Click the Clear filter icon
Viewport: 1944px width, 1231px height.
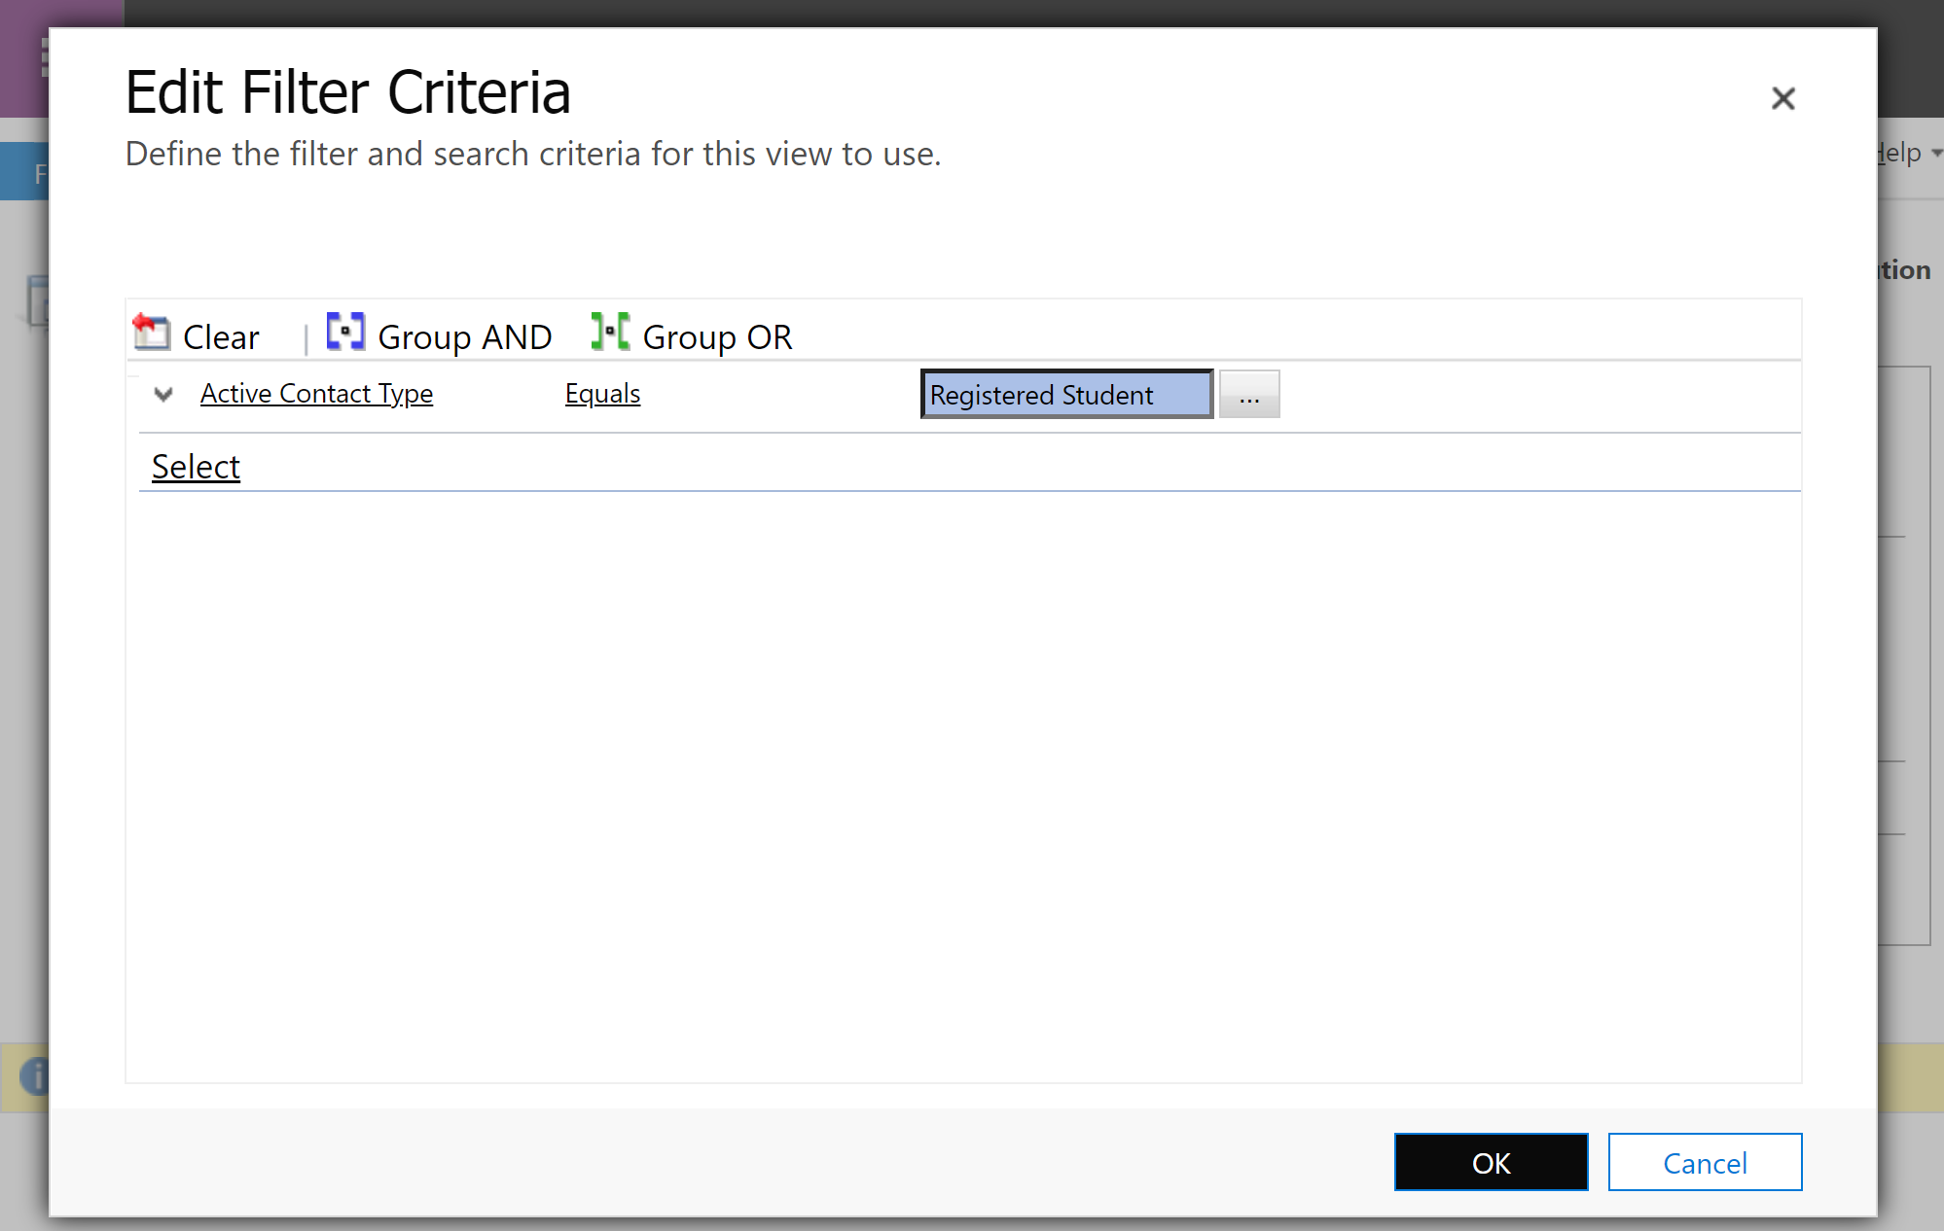(152, 333)
